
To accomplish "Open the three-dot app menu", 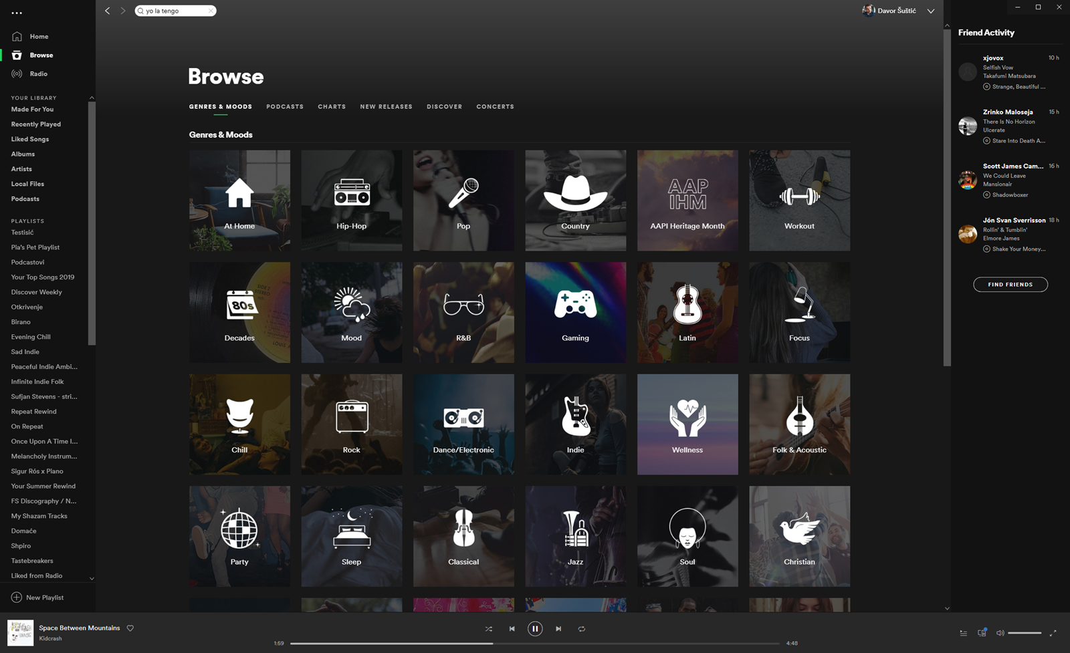I will [x=17, y=13].
